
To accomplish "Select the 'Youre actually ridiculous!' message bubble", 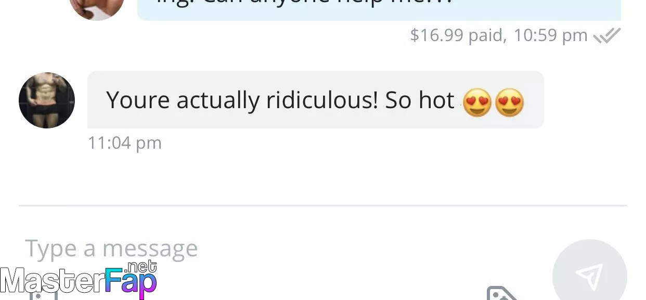I will (x=315, y=100).
